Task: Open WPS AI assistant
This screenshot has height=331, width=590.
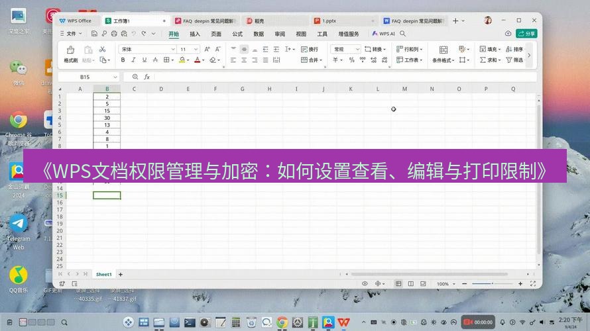Action: click(383, 34)
